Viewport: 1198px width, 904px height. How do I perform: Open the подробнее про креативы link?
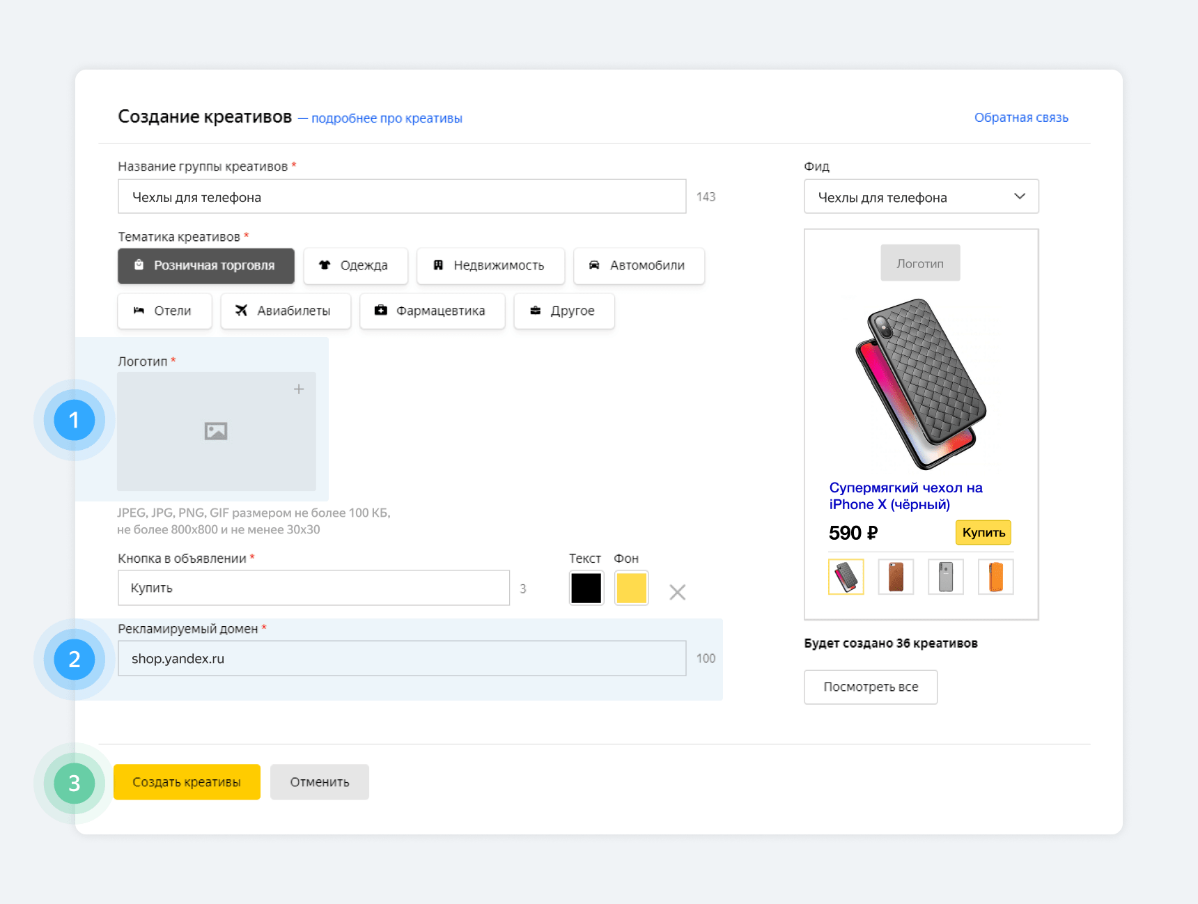(387, 118)
